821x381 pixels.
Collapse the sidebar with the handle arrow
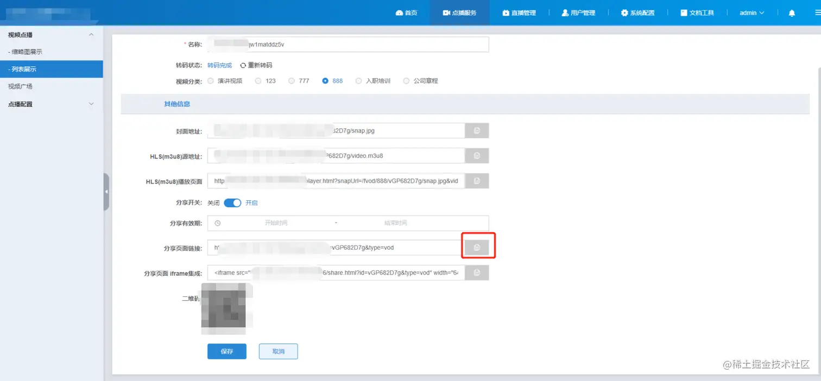(x=106, y=192)
